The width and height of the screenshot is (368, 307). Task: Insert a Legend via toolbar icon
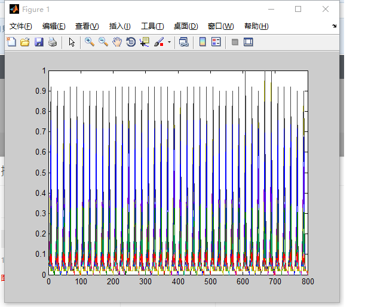click(216, 42)
